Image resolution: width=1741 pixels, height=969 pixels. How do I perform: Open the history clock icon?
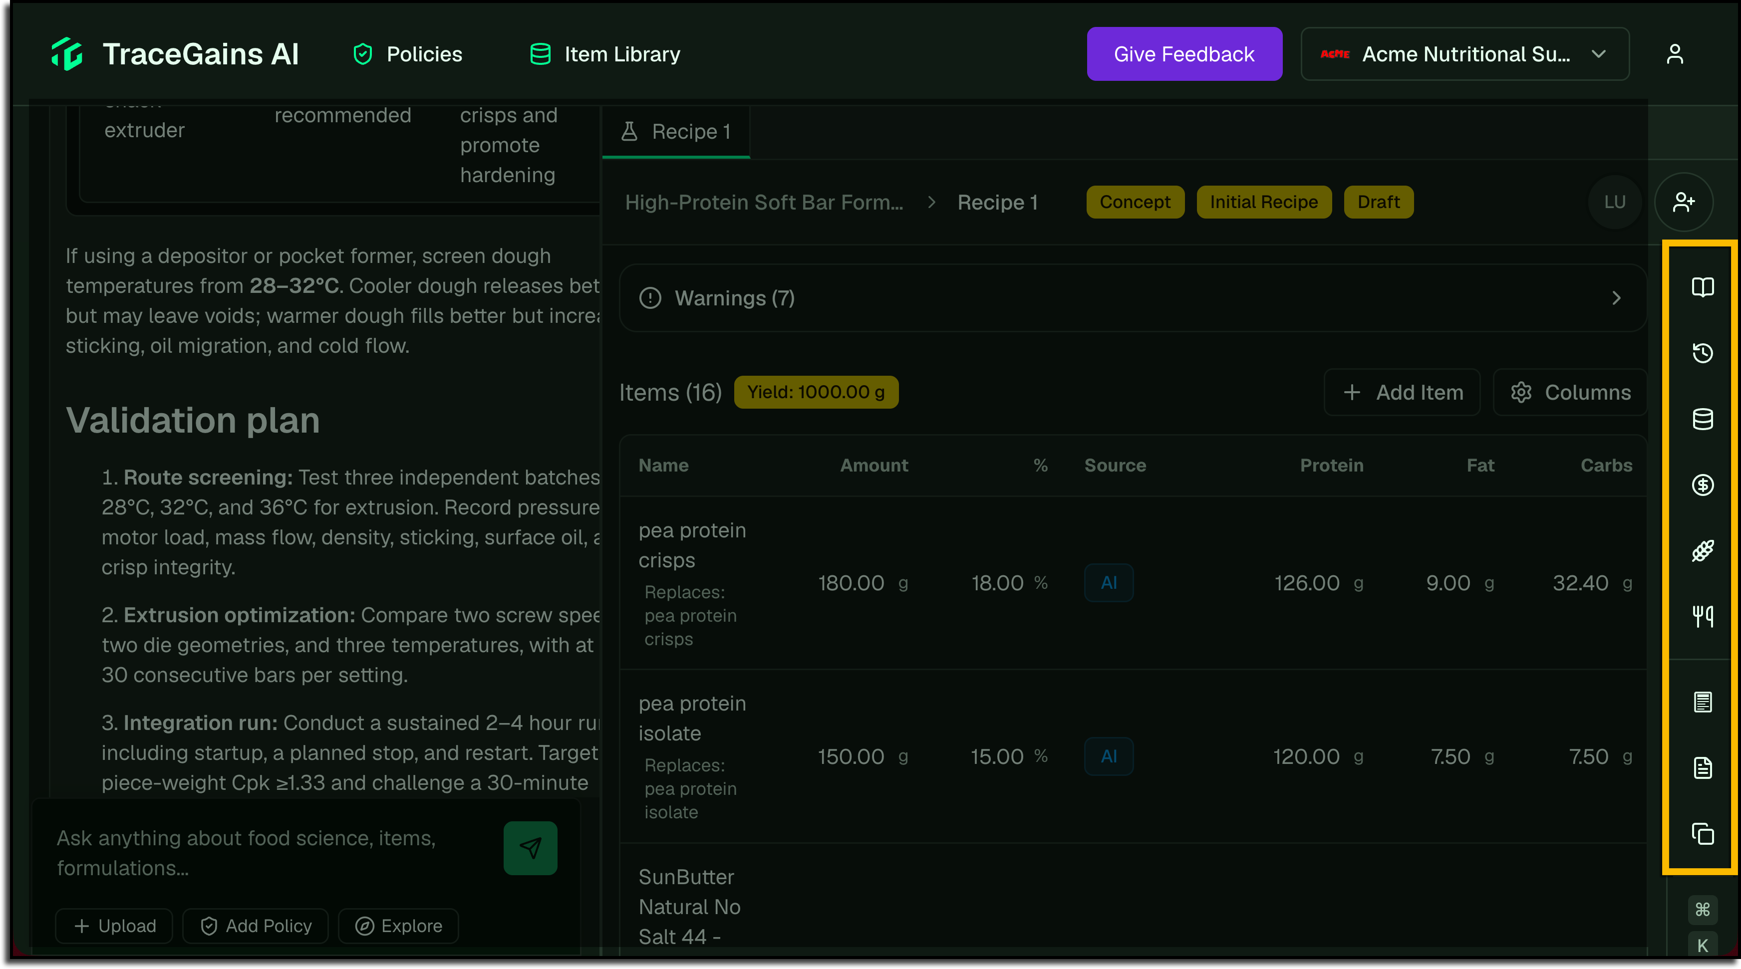click(1703, 353)
